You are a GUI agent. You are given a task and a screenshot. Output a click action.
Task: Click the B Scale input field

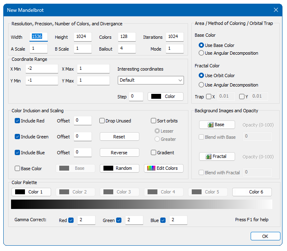[83, 49]
